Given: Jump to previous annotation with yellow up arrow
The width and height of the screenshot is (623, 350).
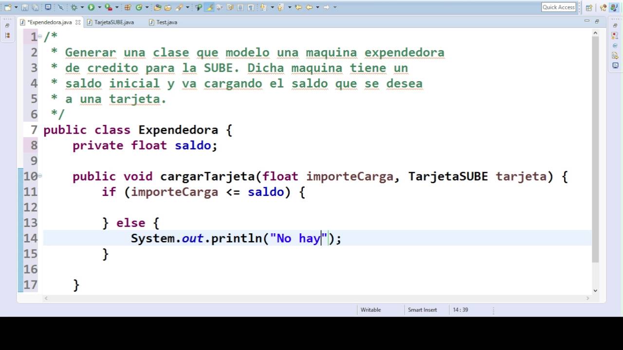Looking at the screenshot, I should (280, 7).
